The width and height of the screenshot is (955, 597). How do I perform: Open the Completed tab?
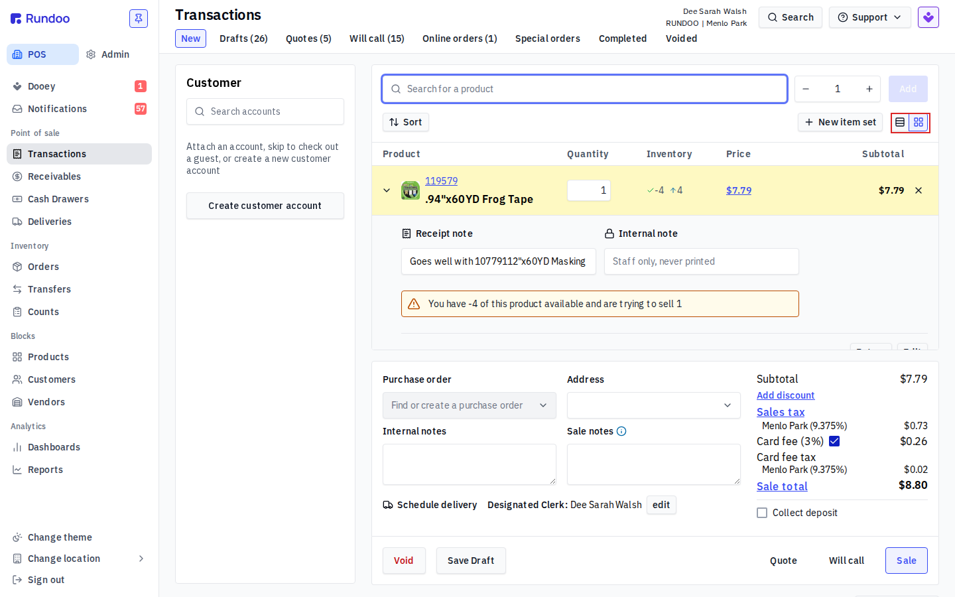point(623,38)
